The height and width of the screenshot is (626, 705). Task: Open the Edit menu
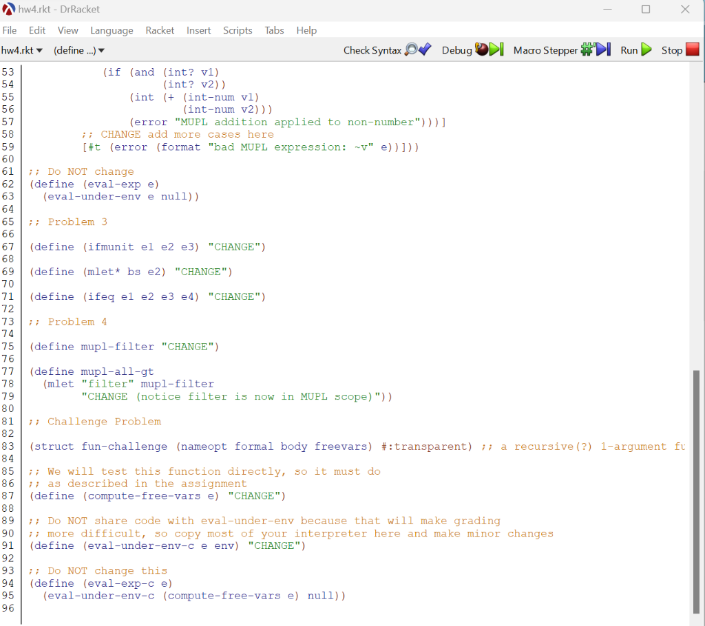click(x=37, y=30)
